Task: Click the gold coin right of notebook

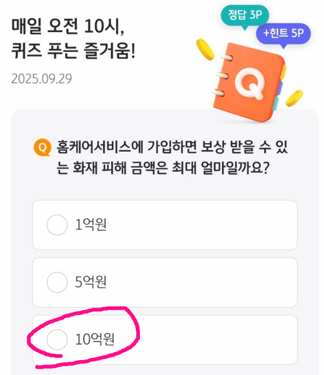Action: click(x=294, y=98)
